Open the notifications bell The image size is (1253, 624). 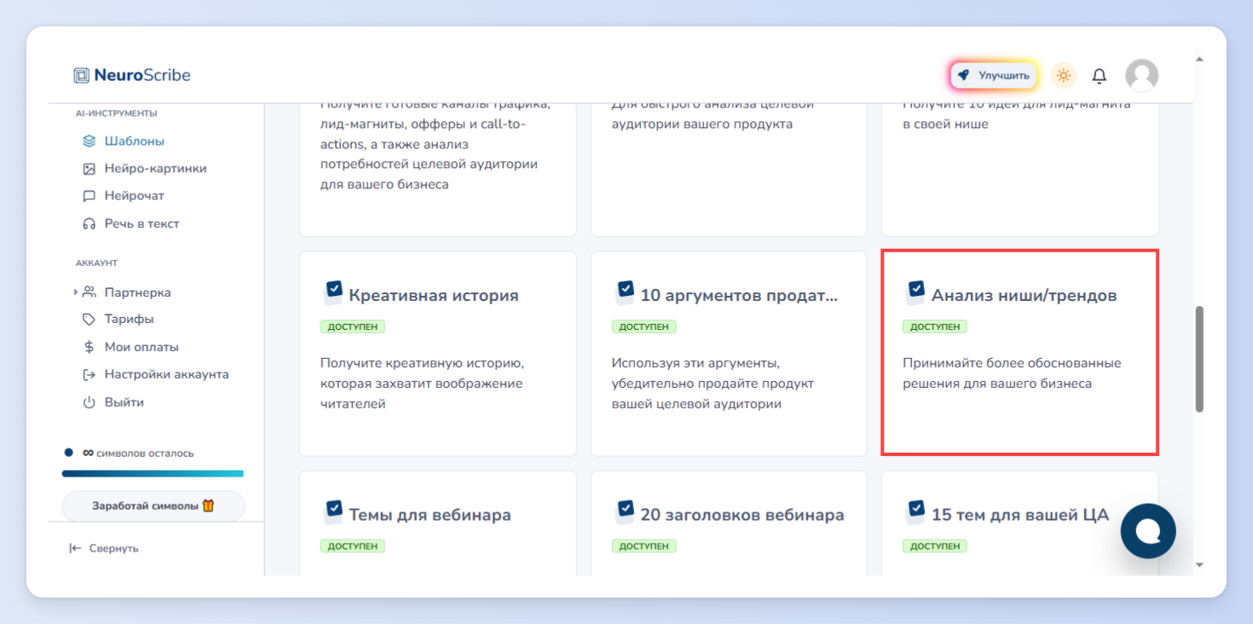pyautogui.click(x=1100, y=76)
